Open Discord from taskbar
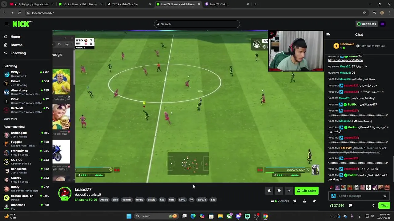The height and width of the screenshot is (221, 394). pyautogui.click(x=238, y=216)
